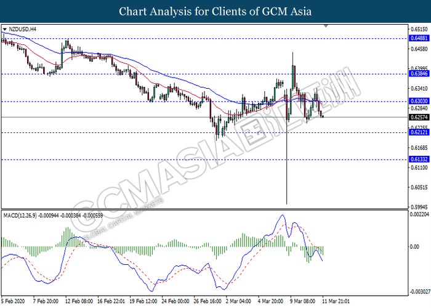Screen dimensions: 431x308
Task: Click the 0.61100 price axis value
Action: [419, 168]
